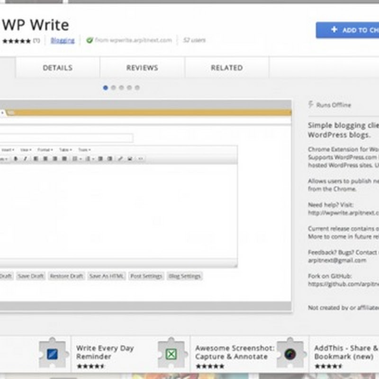Viewport: 379px width, 379px height.
Task: Switch to the Related tab
Action: pos(227,68)
